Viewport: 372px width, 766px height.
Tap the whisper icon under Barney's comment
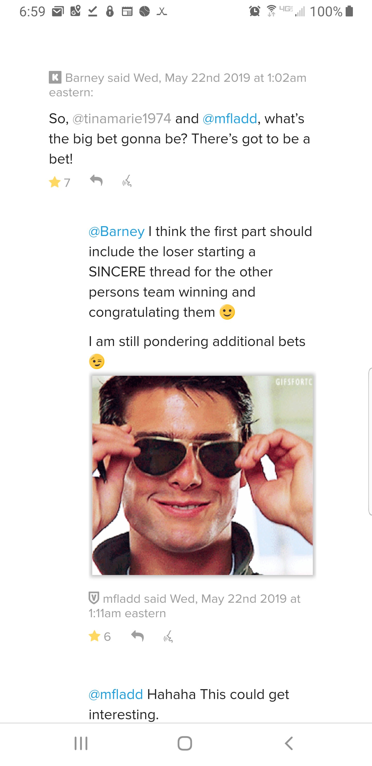127,181
